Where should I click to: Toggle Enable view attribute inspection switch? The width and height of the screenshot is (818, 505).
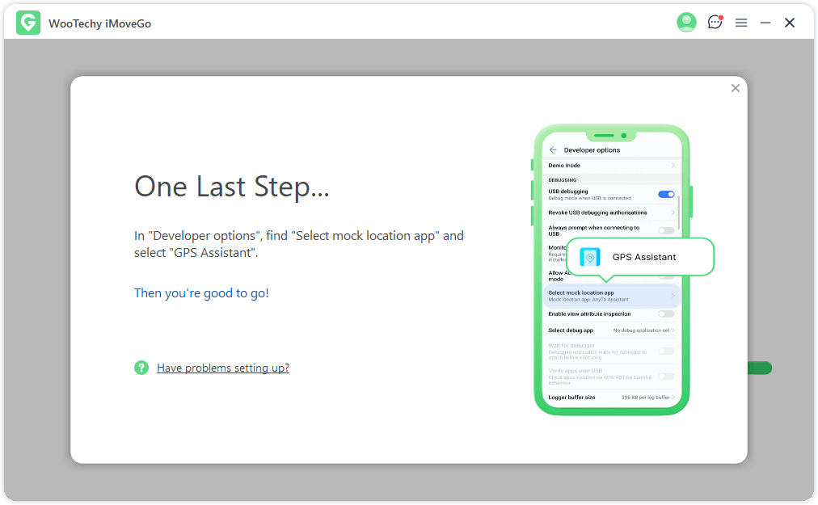(666, 314)
